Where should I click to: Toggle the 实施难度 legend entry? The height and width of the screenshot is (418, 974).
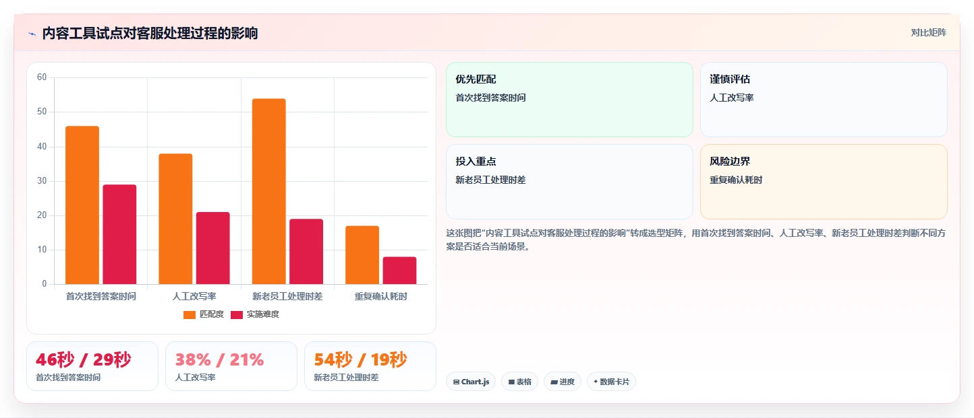[255, 314]
